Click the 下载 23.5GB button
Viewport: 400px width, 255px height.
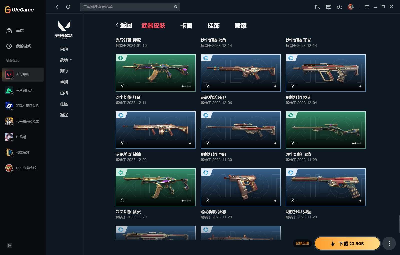click(347, 243)
